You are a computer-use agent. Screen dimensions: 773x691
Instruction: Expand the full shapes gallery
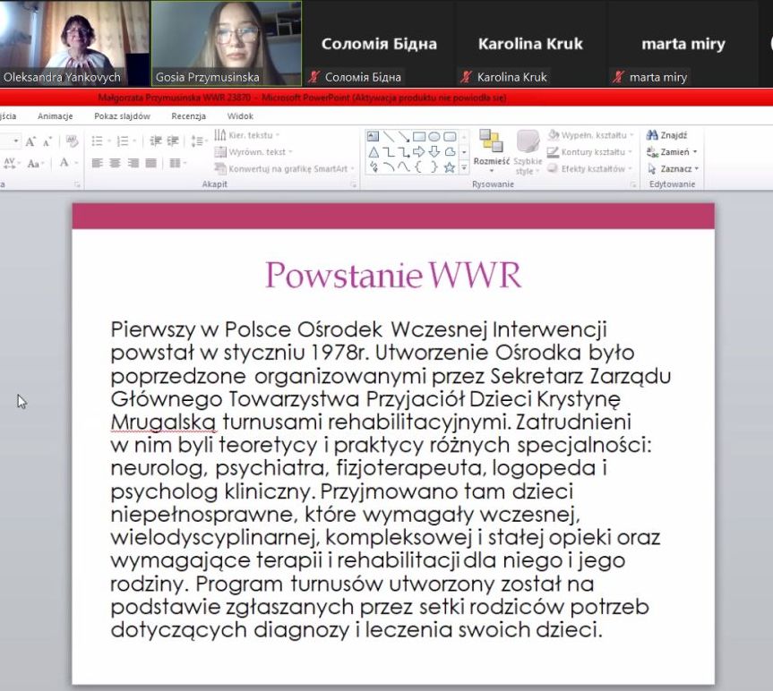pos(464,168)
